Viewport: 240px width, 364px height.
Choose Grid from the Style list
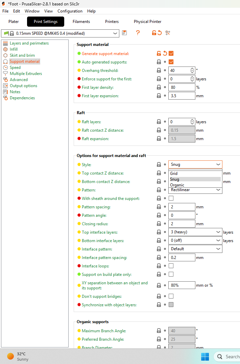tap(195, 174)
